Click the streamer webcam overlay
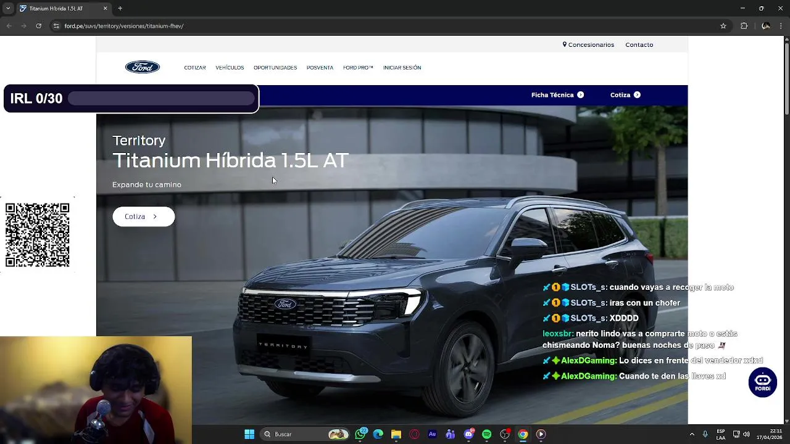 96,390
